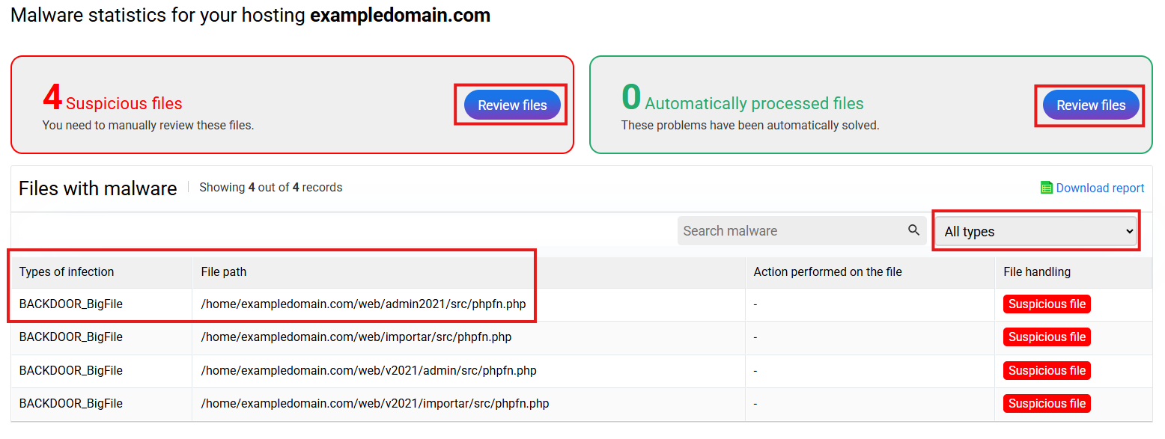Click the Action performed on the file header

click(827, 272)
